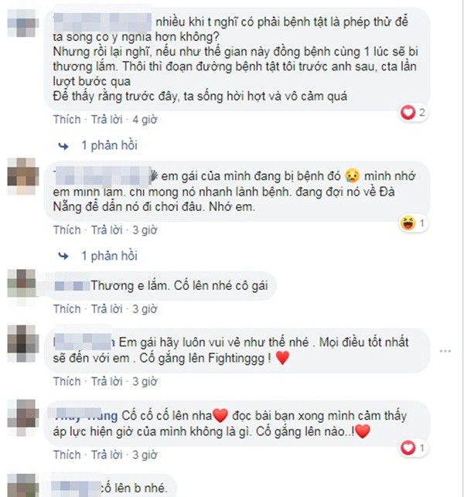Click reply arrow icon under second comment
The image size is (464, 497).
63,256
